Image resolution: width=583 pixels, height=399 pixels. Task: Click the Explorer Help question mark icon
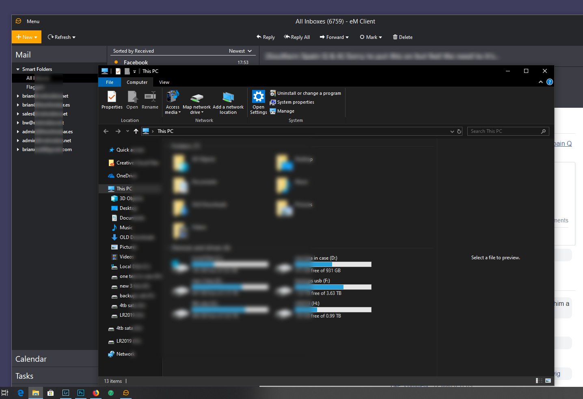pyautogui.click(x=550, y=82)
